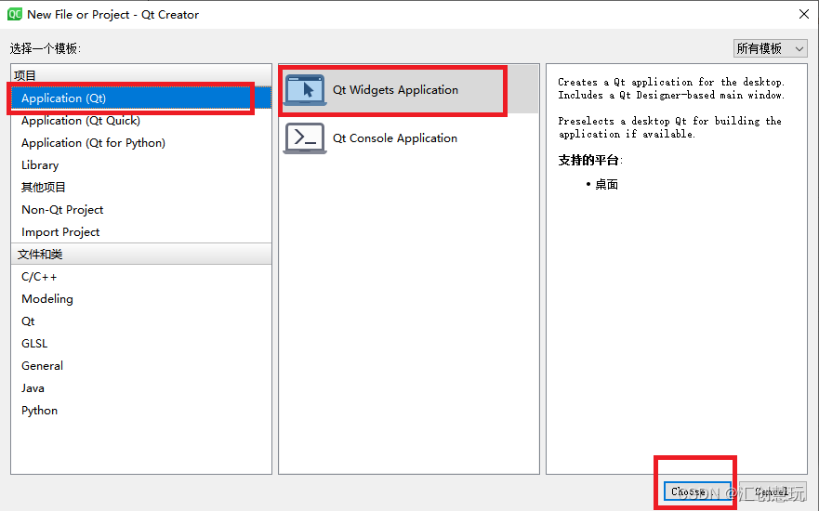The width and height of the screenshot is (819, 511).
Task: Select the Modeling file category
Action: tap(141, 299)
